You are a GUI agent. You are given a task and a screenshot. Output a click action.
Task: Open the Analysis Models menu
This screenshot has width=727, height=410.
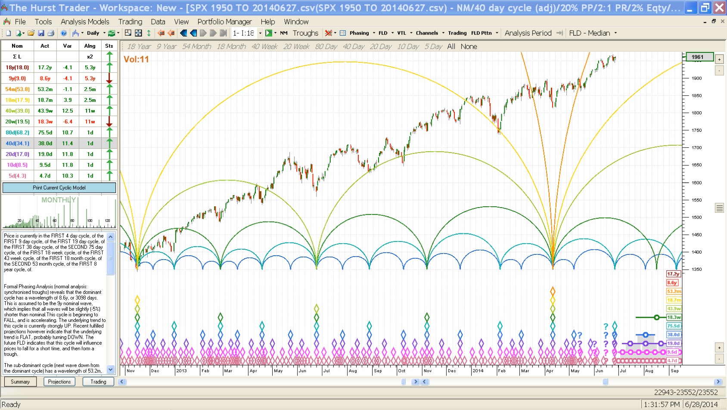coord(85,21)
